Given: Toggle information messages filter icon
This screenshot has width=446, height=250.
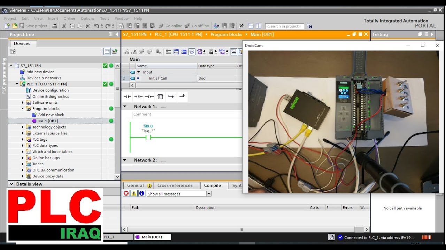Looking at the screenshot, I should pos(141,194).
